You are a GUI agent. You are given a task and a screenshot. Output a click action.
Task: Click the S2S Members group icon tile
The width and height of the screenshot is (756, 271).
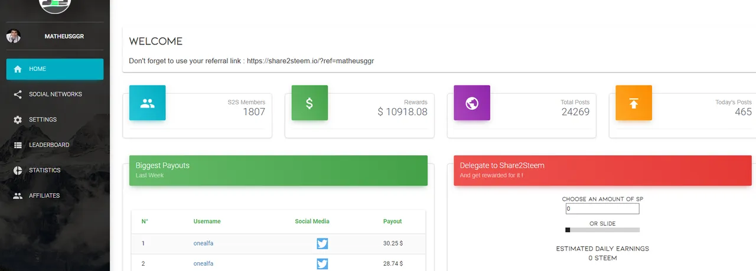[147, 103]
